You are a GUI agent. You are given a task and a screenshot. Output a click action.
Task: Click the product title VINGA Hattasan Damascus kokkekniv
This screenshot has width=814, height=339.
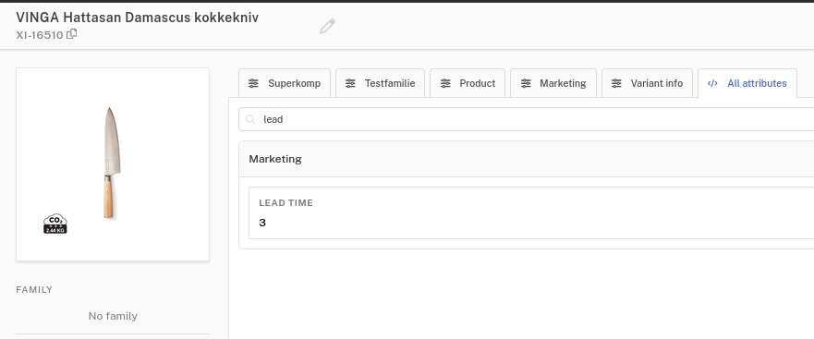[137, 18]
